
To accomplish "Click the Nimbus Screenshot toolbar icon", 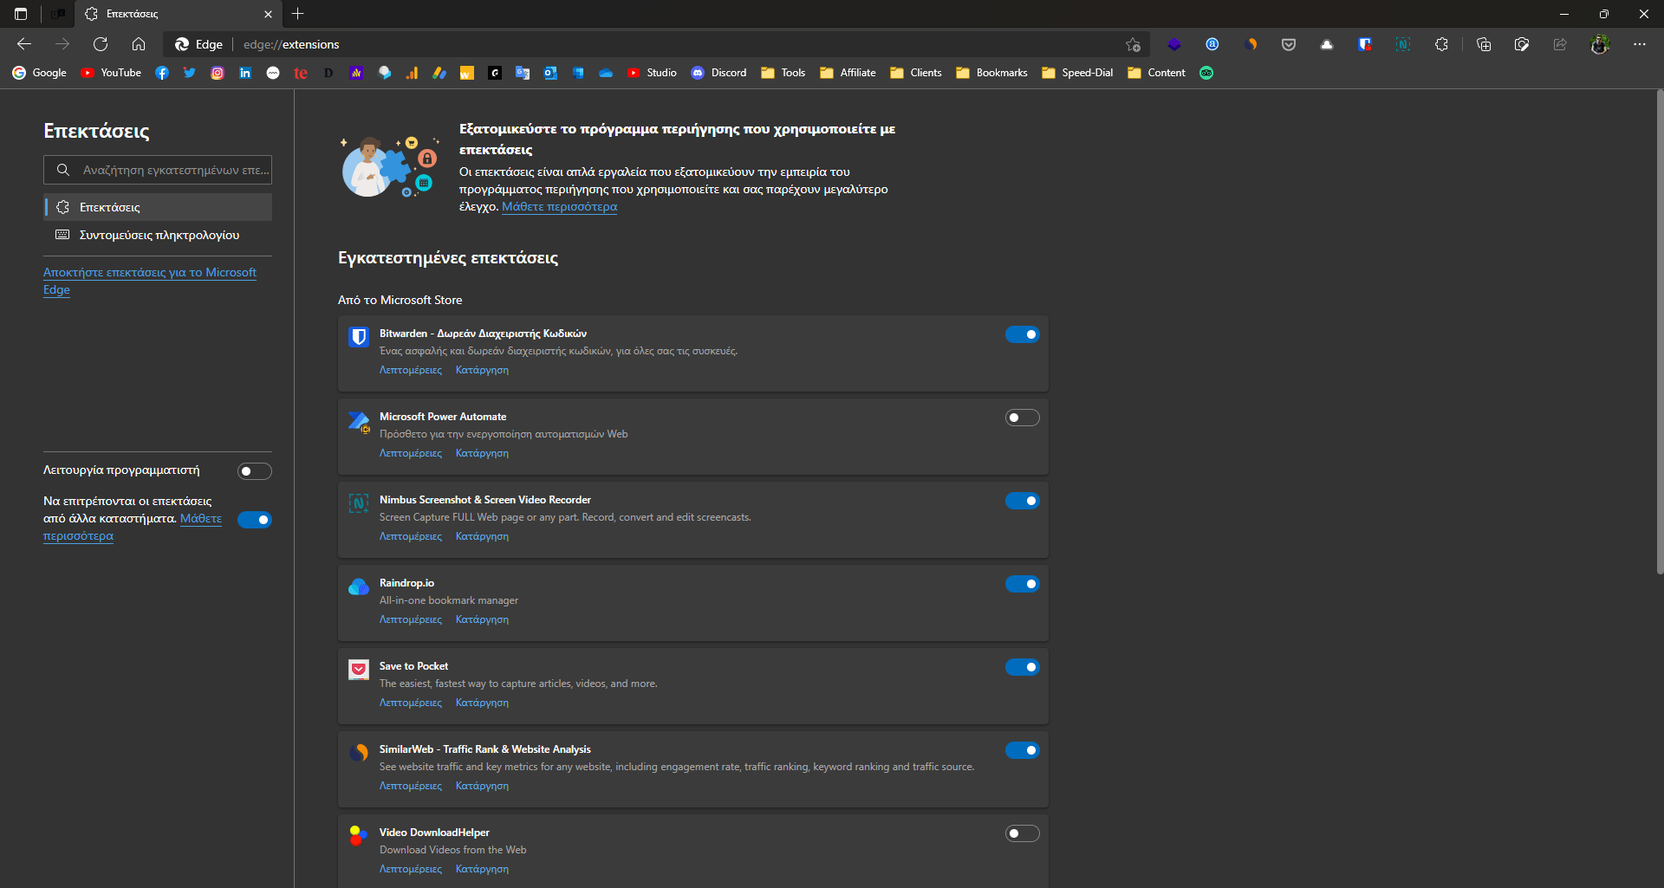I will tap(1403, 44).
